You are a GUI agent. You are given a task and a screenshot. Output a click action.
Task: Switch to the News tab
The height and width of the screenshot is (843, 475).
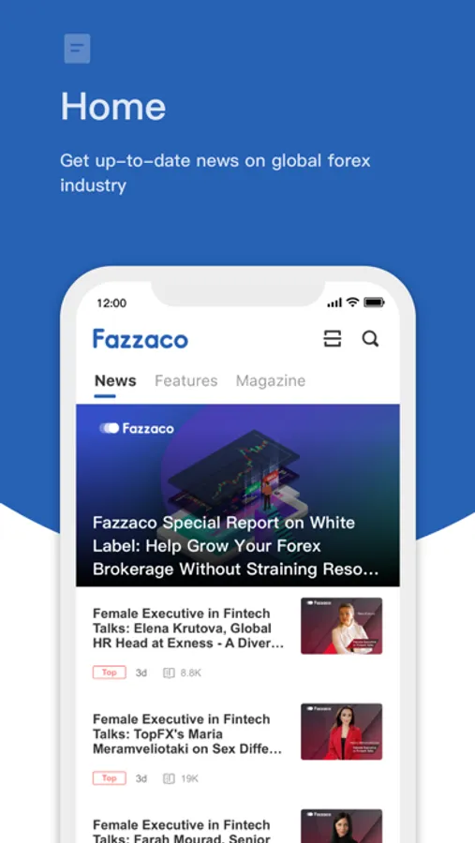point(115,380)
